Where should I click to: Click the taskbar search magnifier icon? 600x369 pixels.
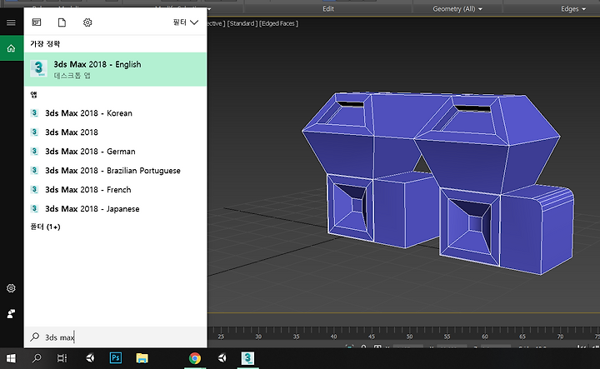(x=37, y=358)
